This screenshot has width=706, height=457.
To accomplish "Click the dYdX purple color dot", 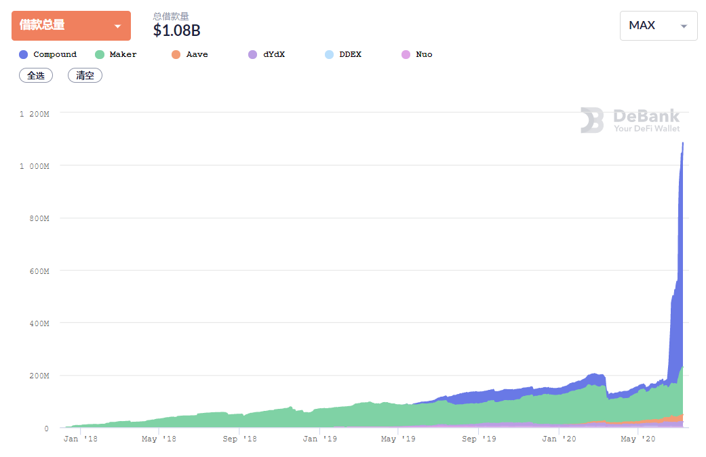I will click(x=252, y=54).
